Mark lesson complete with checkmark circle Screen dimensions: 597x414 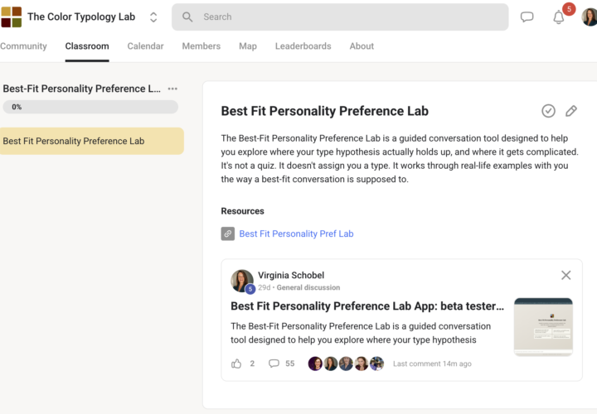[548, 111]
